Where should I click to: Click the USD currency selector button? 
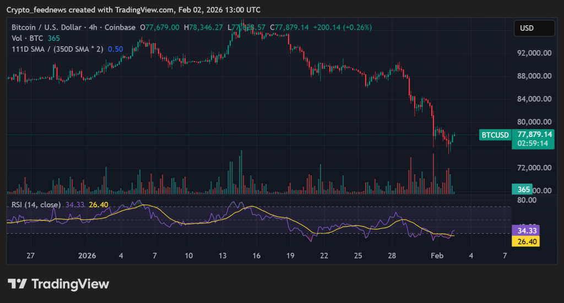tap(534, 28)
